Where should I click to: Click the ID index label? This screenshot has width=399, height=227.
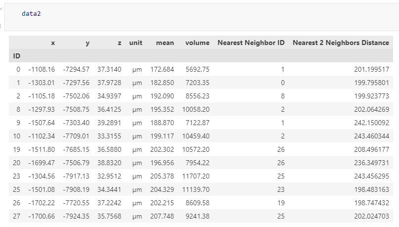(16, 56)
